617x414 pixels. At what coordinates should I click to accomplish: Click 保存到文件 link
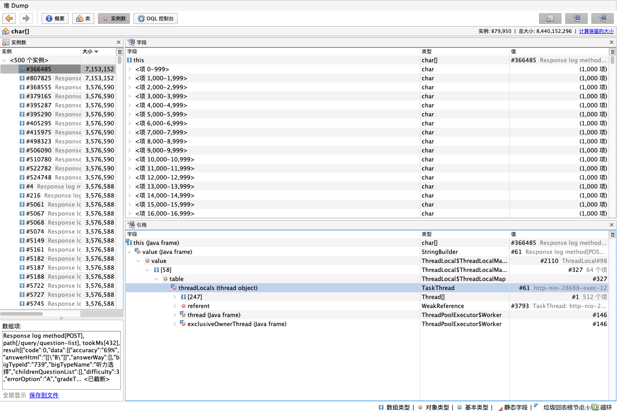tap(44, 395)
